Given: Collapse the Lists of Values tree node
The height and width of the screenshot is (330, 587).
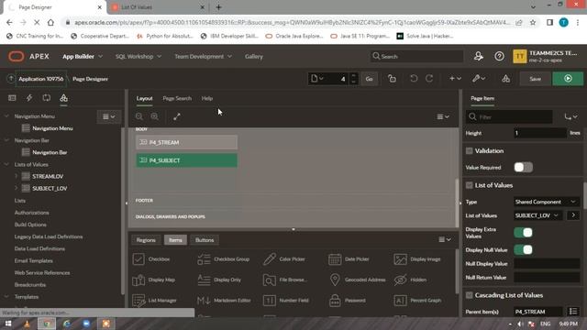Looking at the screenshot, I should 6,164.
